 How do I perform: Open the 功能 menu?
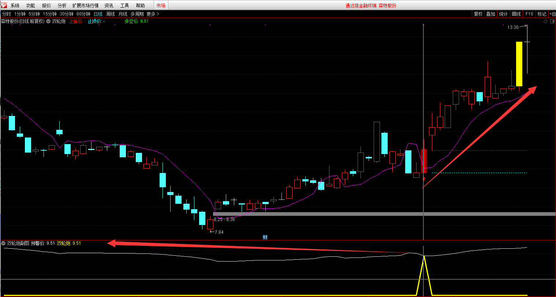[31, 5]
